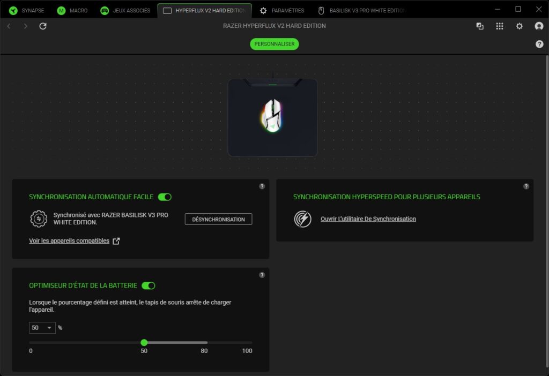The width and height of the screenshot is (549, 376).
Task: Open the battery percentage dropdown showing 50
Action: point(42,328)
